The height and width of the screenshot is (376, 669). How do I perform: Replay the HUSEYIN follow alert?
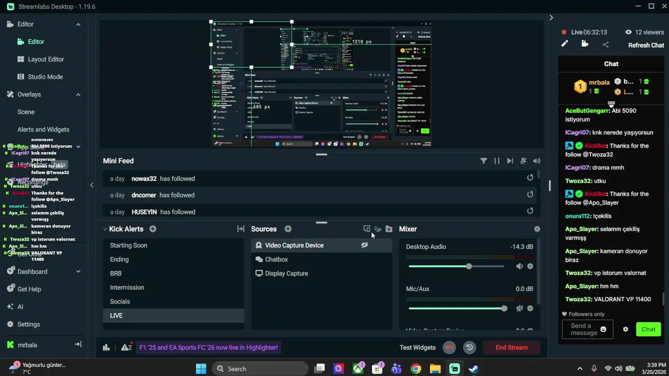tap(530, 211)
